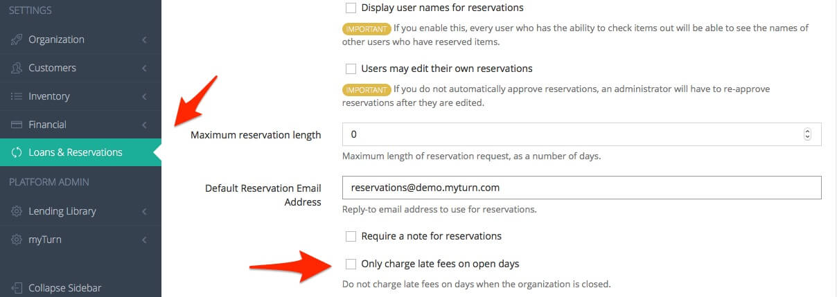Click the Lending Library gear icon
Screen dimensions: 837x297
coord(17,211)
